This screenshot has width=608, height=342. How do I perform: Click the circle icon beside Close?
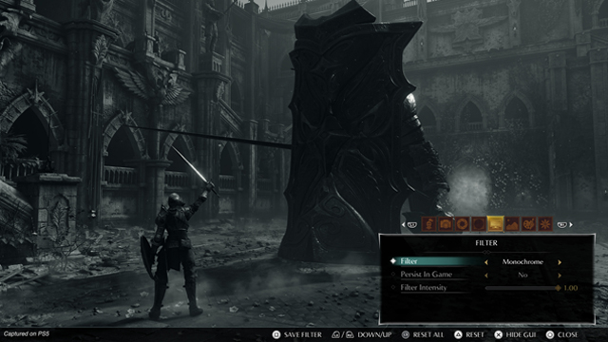tap(550, 334)
